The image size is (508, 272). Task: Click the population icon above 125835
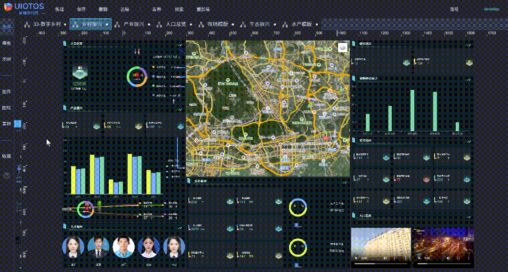(x=80, y=72)
